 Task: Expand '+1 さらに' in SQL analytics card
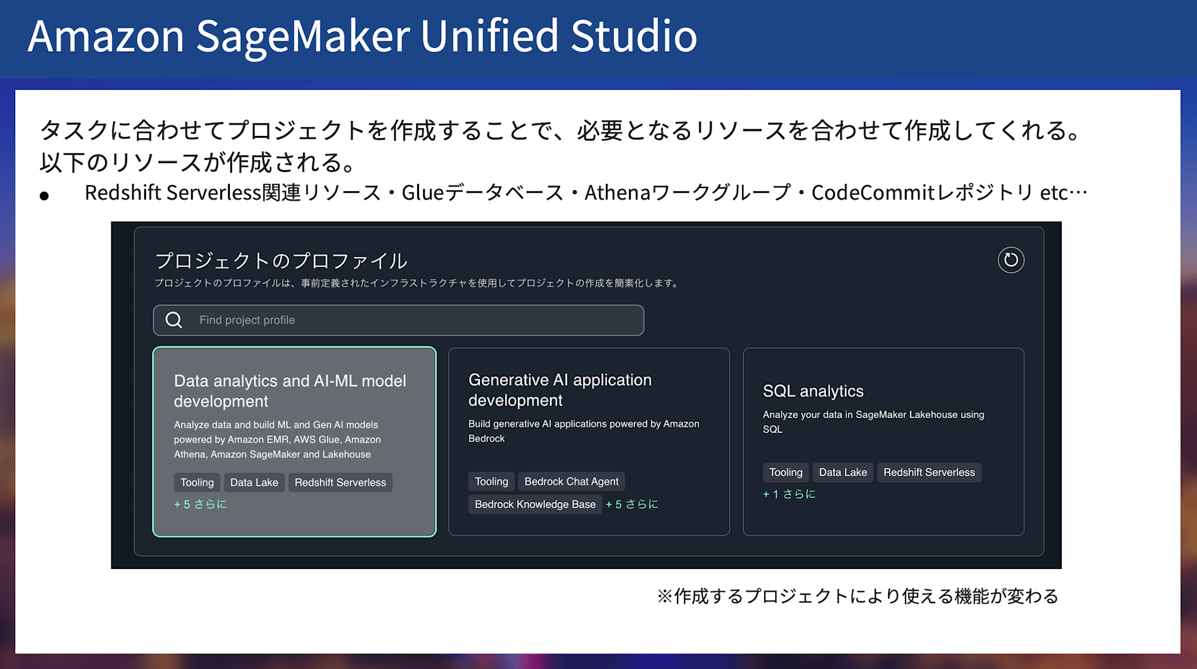789,494
